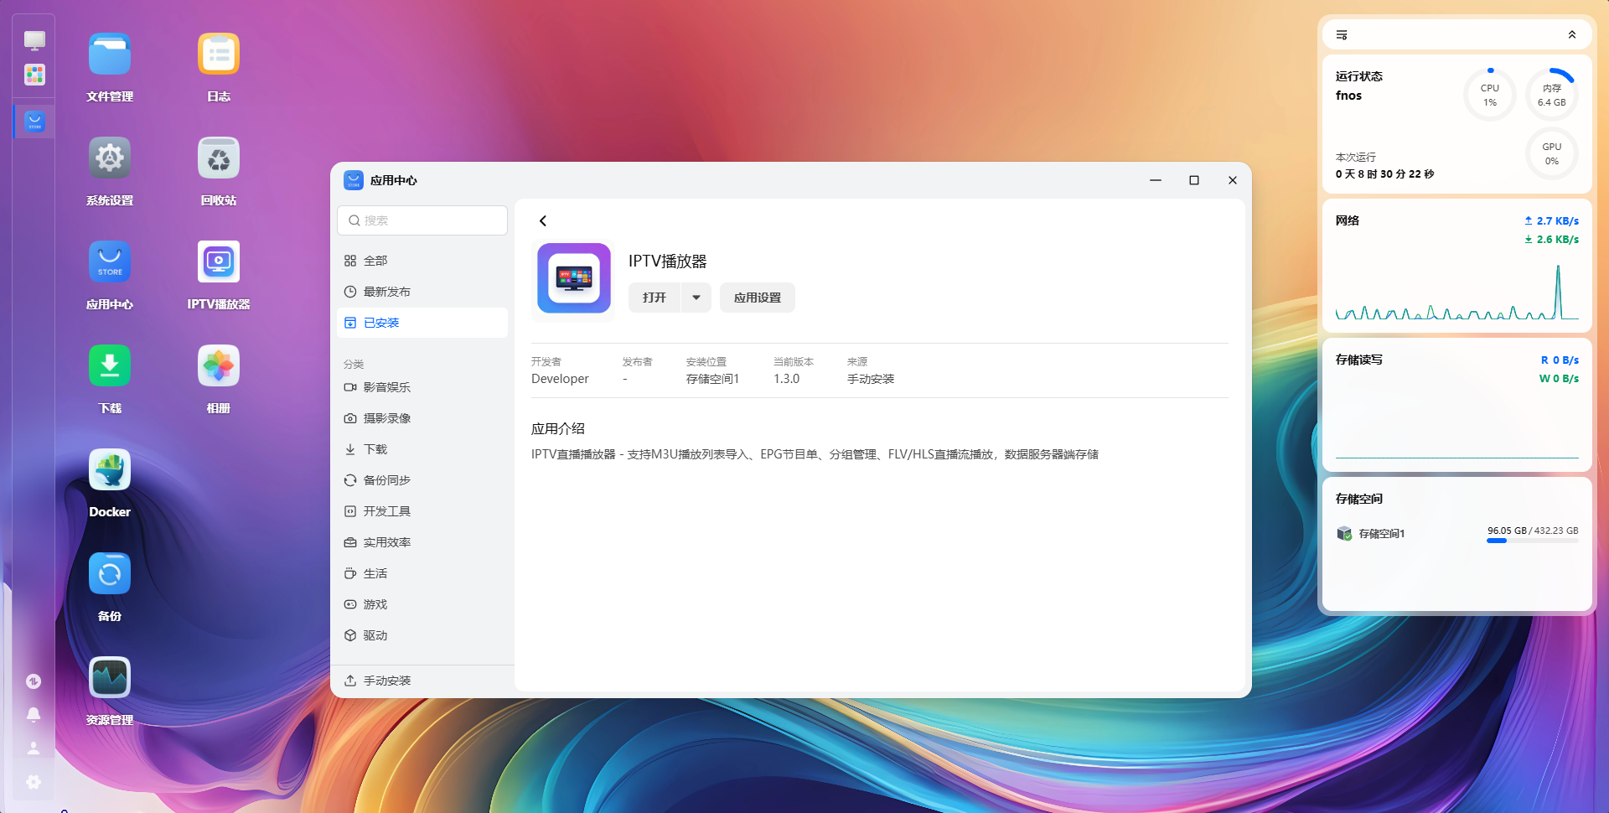
Task: Go back using the left arrow in 应用中心
Action: [x=543, y=221]
